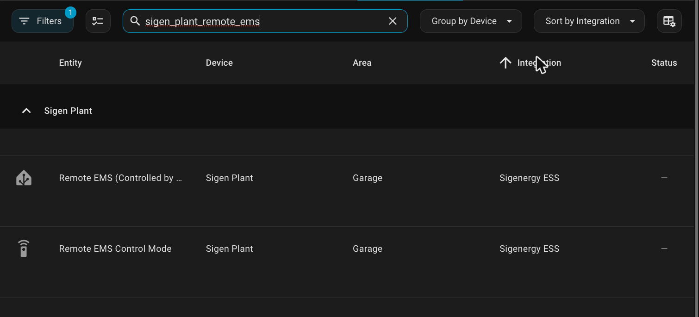
Task: Focus the search field containing sigen_plant_remote_ems
Action: (265, 21)
